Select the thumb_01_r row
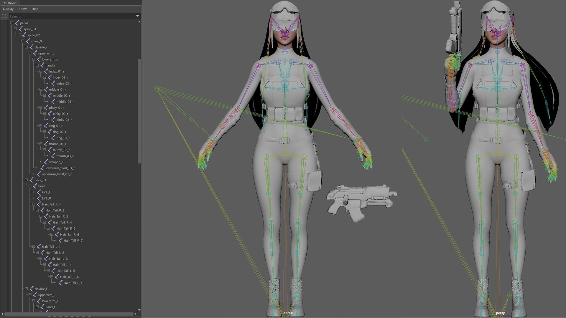The width and height of the screenshot is (566, 318). (x=57, y=144)
